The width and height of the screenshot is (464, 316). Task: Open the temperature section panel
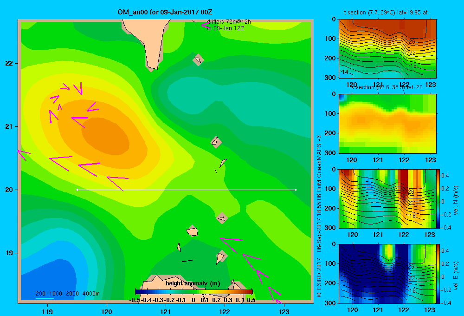[x=387, y=49]
